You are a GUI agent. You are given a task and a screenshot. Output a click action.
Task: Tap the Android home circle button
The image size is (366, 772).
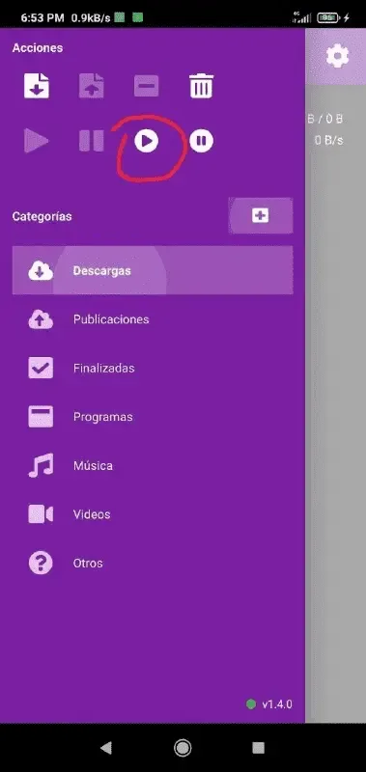pos(183,749)
